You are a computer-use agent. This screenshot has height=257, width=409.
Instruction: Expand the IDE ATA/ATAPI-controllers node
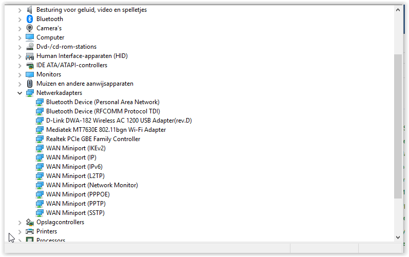pyautogui.click(x=20, y=66)
